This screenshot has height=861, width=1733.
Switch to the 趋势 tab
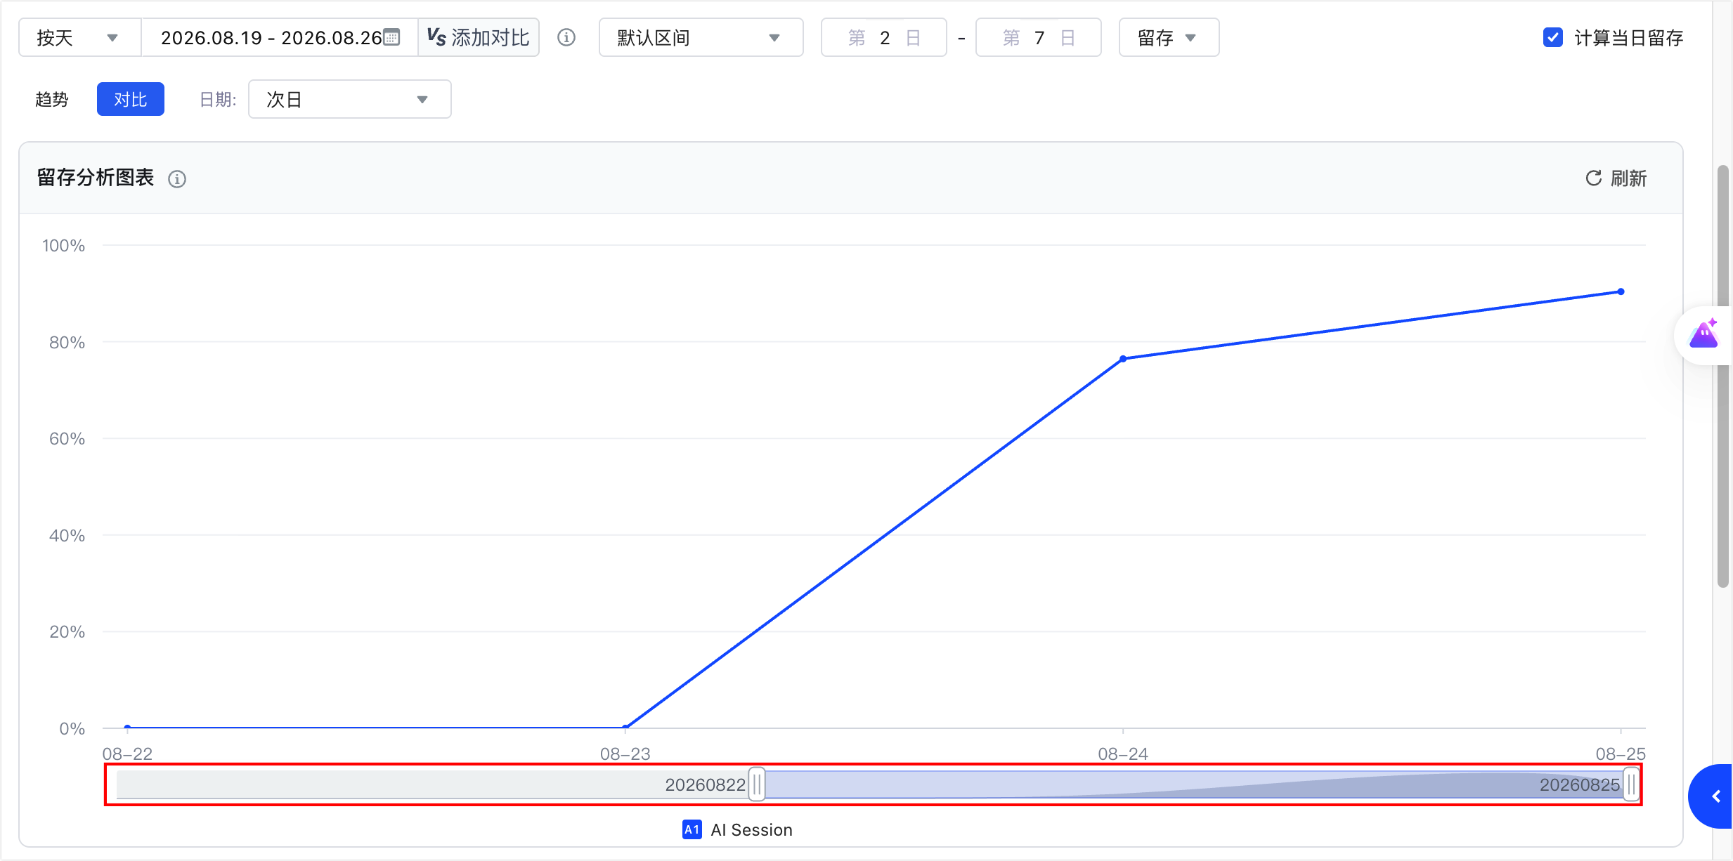click(x=52, y=99)
